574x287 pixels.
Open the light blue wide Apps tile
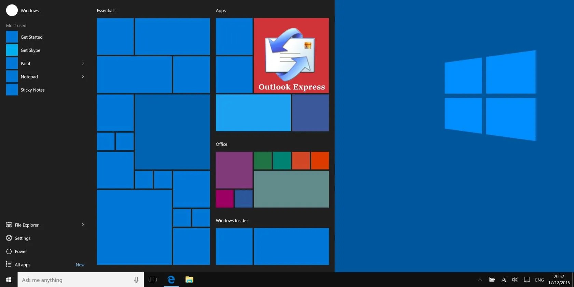tap(253, 113)
